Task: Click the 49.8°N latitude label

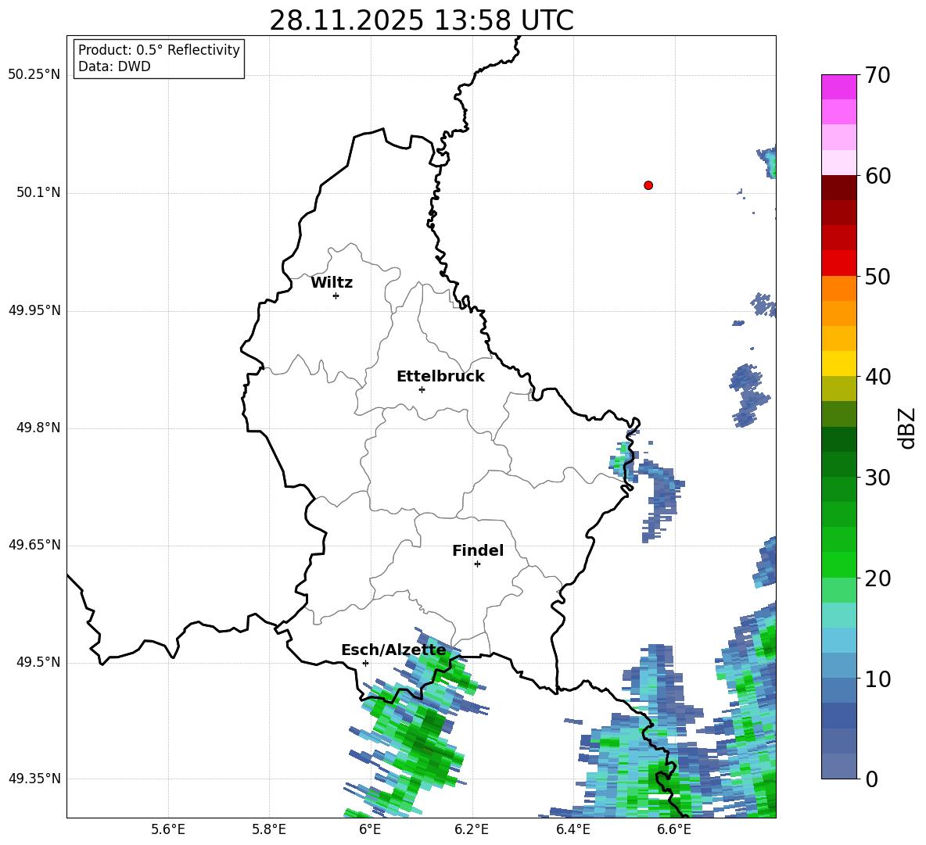Action: click(38, 428)
